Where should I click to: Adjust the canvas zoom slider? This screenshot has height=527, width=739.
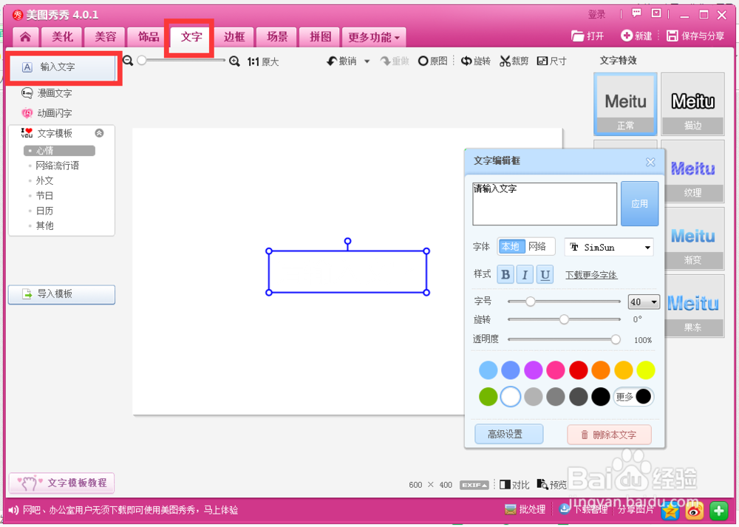pos(142,61)
